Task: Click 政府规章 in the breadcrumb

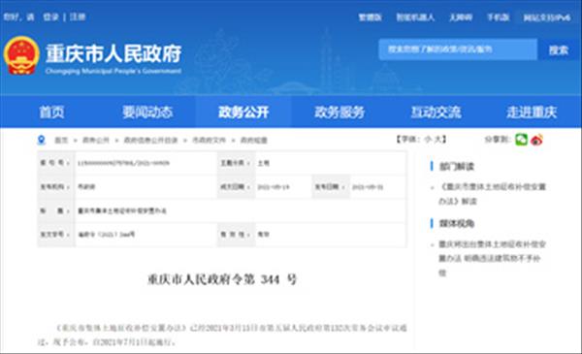Action: [x=254, y=141]
